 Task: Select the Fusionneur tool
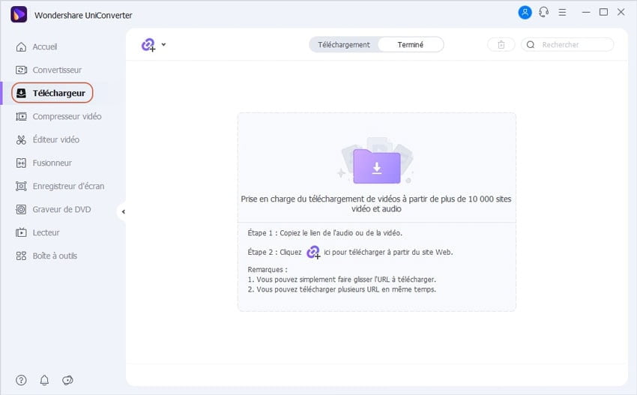52,163
